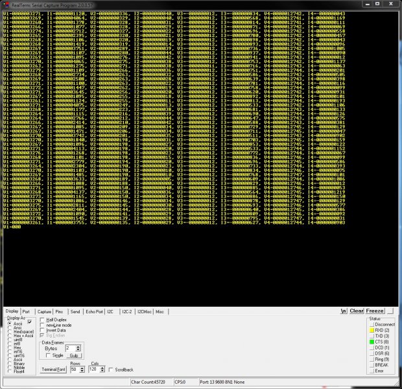Image resolution: width=402 pixels, height=389 pixels.
Task: Click the Clear button
Action: point(357,311)
